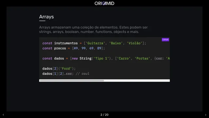The width and height of the screenshot is (209, 118).
Task: Go to the previous slide arrow
Action: (3, 115)
